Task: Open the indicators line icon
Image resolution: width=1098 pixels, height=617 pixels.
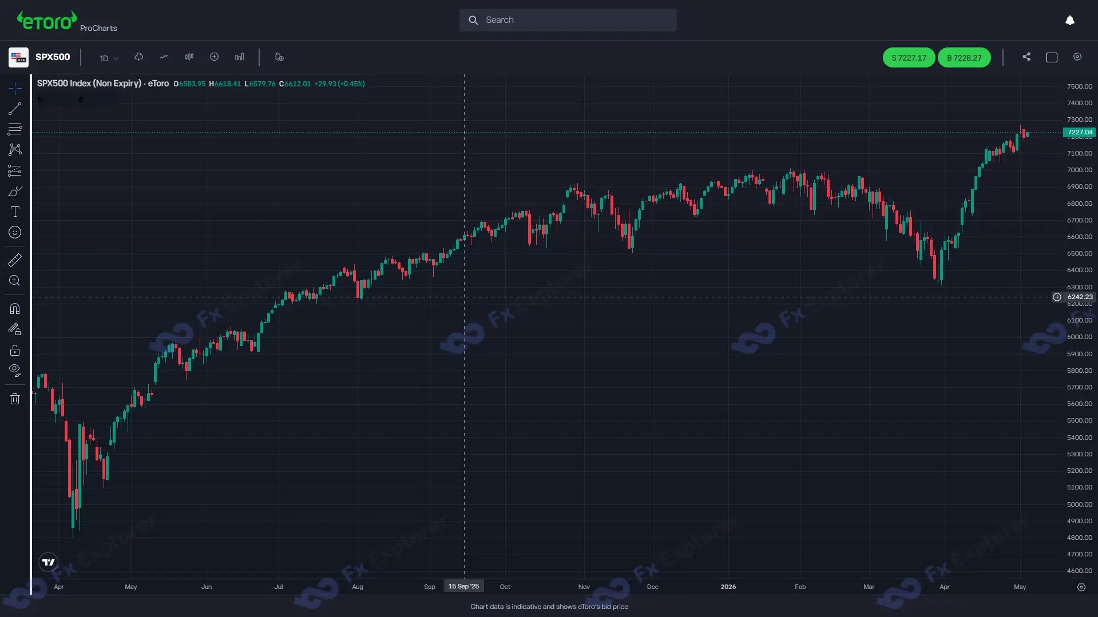Action: [164, 57]
